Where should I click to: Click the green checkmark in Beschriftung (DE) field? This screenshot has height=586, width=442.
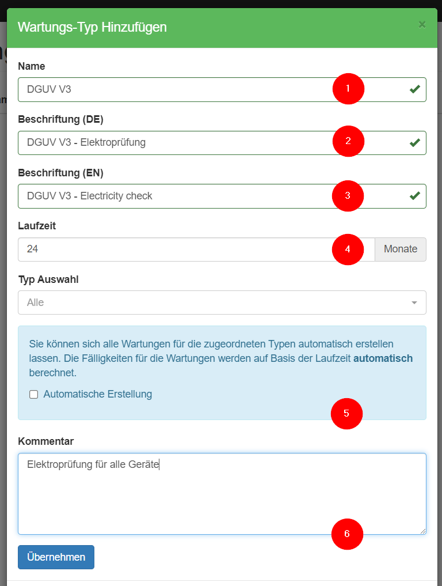point(414,143)
